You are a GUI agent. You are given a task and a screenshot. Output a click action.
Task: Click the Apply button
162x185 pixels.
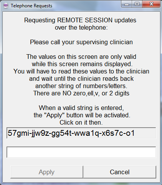point(47,172)
